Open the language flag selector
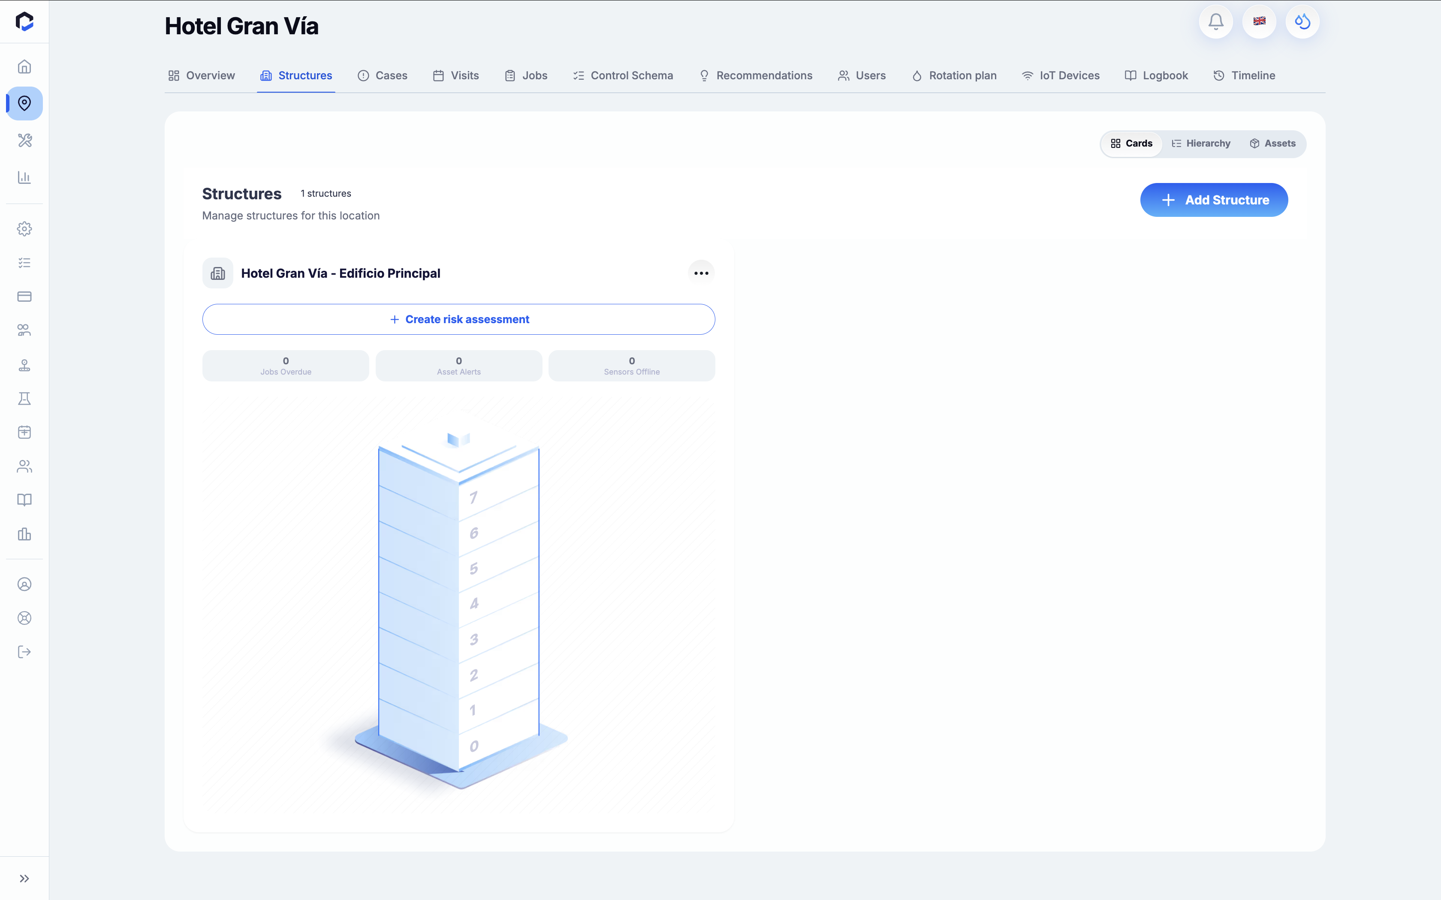The width and height of the screenshot is (1441, 900). [x=1260, y=21]
